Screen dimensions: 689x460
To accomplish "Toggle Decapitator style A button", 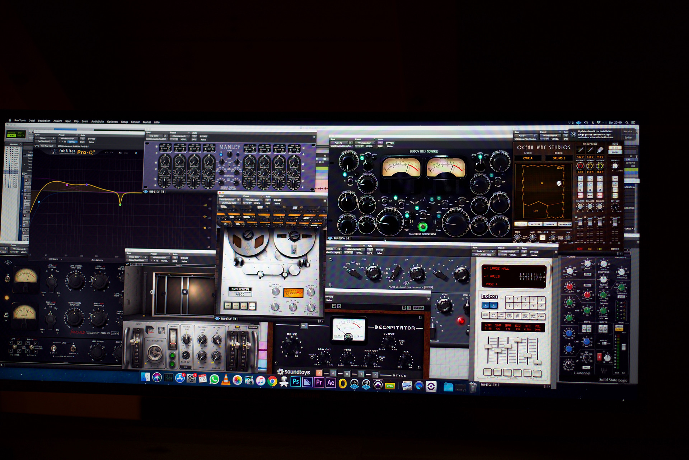I will pyautogui.click(x=319, y=372).
